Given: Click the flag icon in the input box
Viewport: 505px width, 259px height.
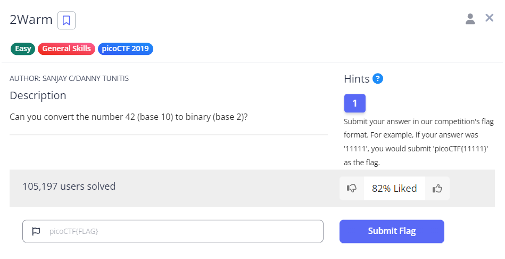Looking at the screenshot, I should coord(36,231).
